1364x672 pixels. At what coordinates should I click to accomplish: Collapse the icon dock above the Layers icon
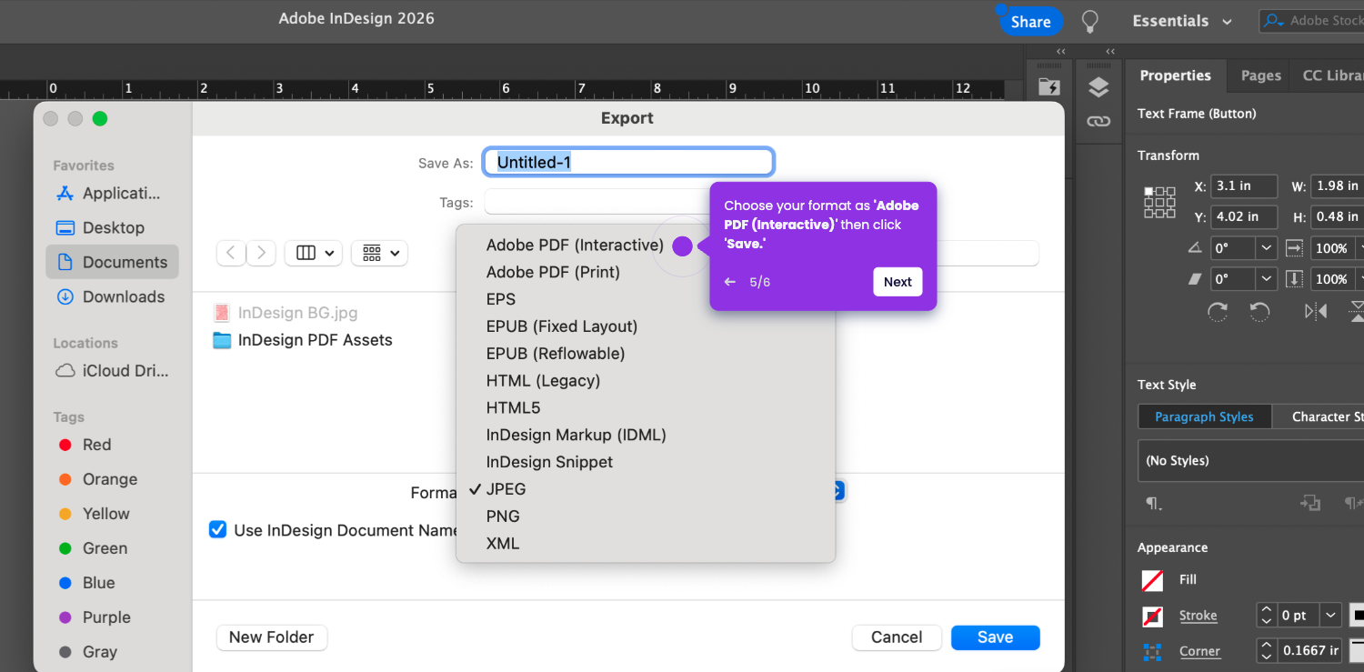[1110, 52]
